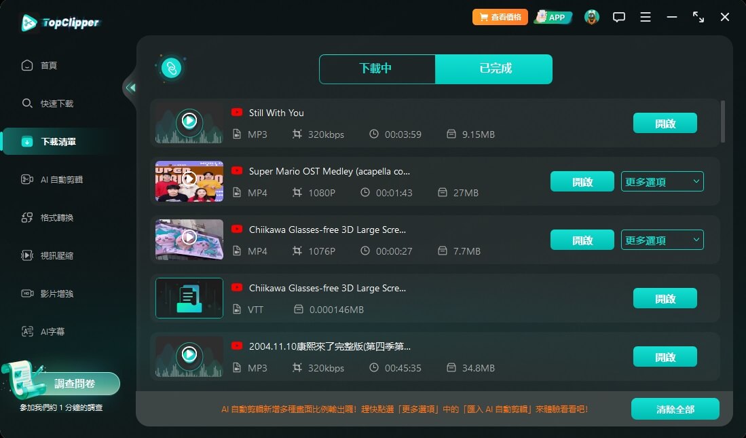746x438 pixels.
Task: Play the Chiikawa MP4 video thumbnail
Action: click(189, 240)
